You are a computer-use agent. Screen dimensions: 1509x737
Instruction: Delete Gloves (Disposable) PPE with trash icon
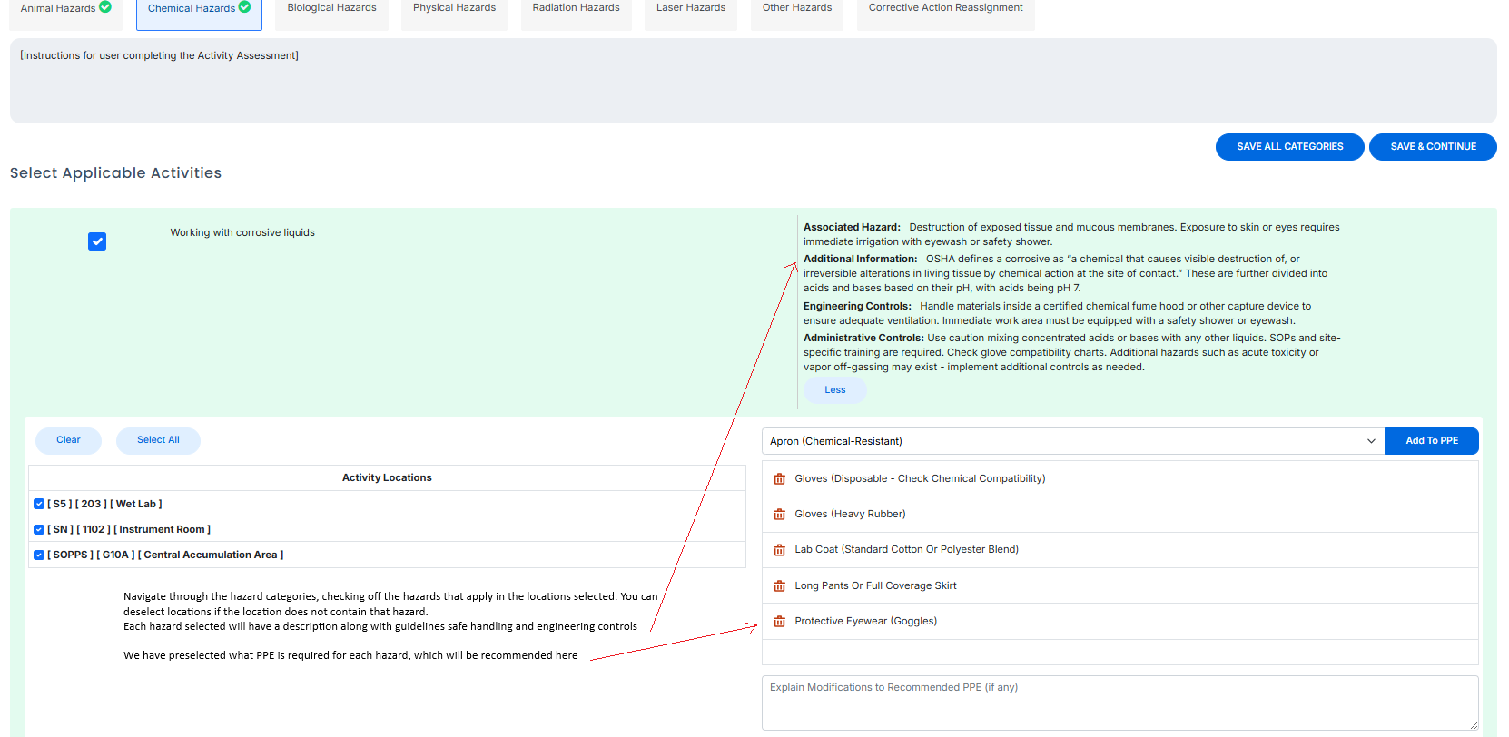pos(779,479)
